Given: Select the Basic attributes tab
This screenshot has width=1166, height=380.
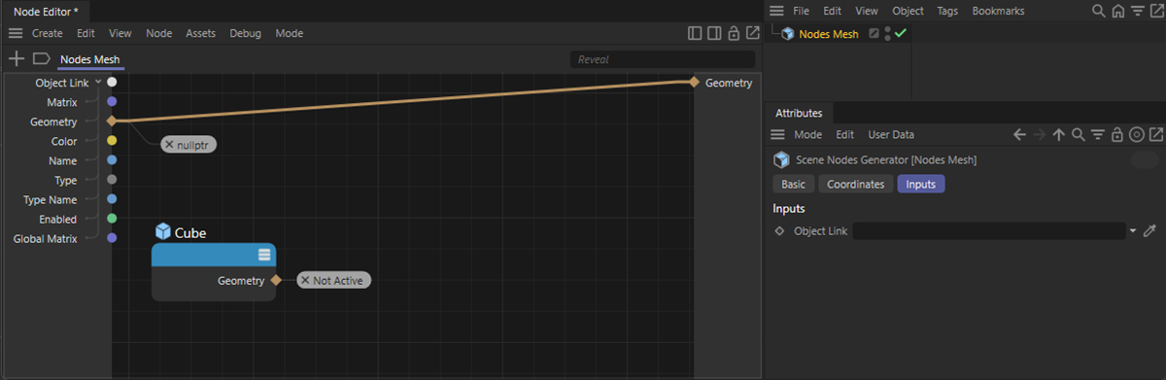Looking at the screenshot, I should [793, 184].
